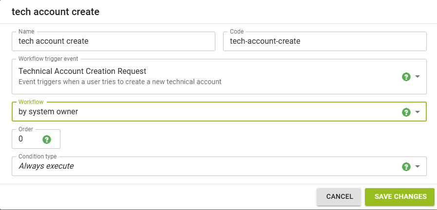The image size is (437, 210).
Task: Click the green 'Workflow' field label
Action: 31,102
